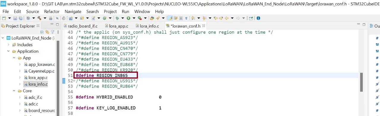Click the Skip All Breakpoints icon

pyautogui.click(x=57, y=18)
